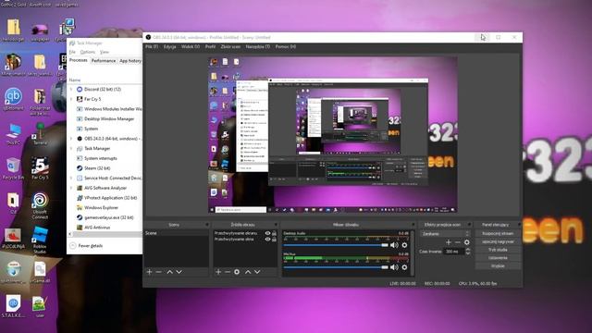Expand Service Host Connected Devices row
Screen dimensions: 592x333
click(x=71, y=178)
